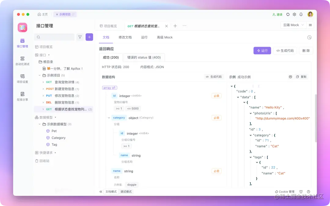Open settings with the gear icon
The width and height of the screenshot is (330, 206).
click(294, 14)
